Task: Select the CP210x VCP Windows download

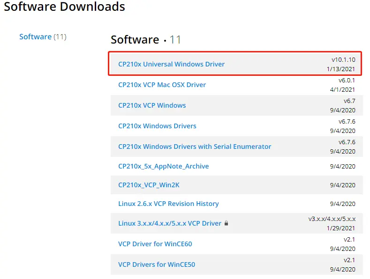Action: (x=152, y=105)
